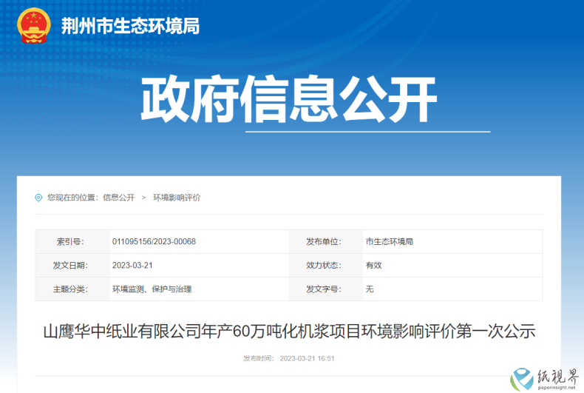
Task: Click the 荆州市生态环境局 site title
Action: point(130,26)
